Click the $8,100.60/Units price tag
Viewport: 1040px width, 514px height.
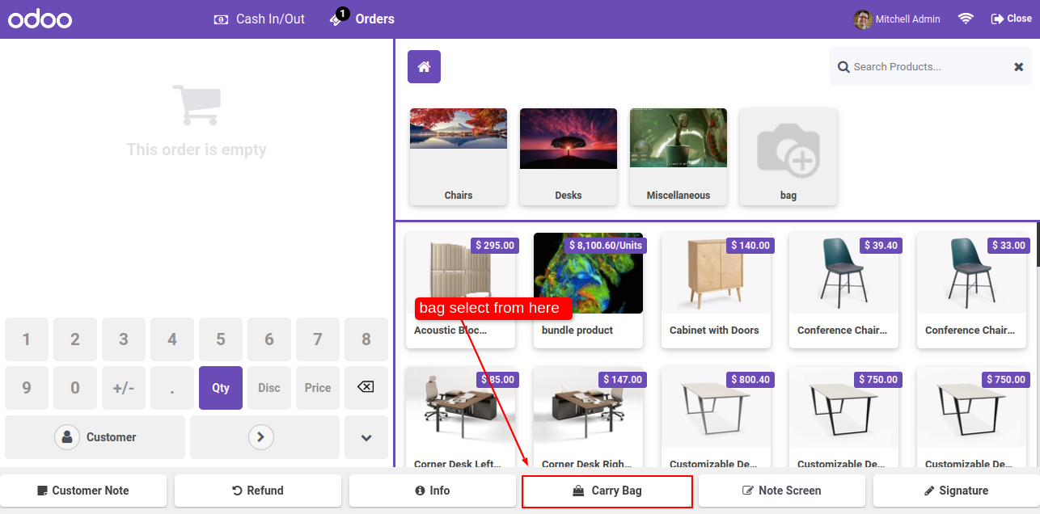[606, 245]
